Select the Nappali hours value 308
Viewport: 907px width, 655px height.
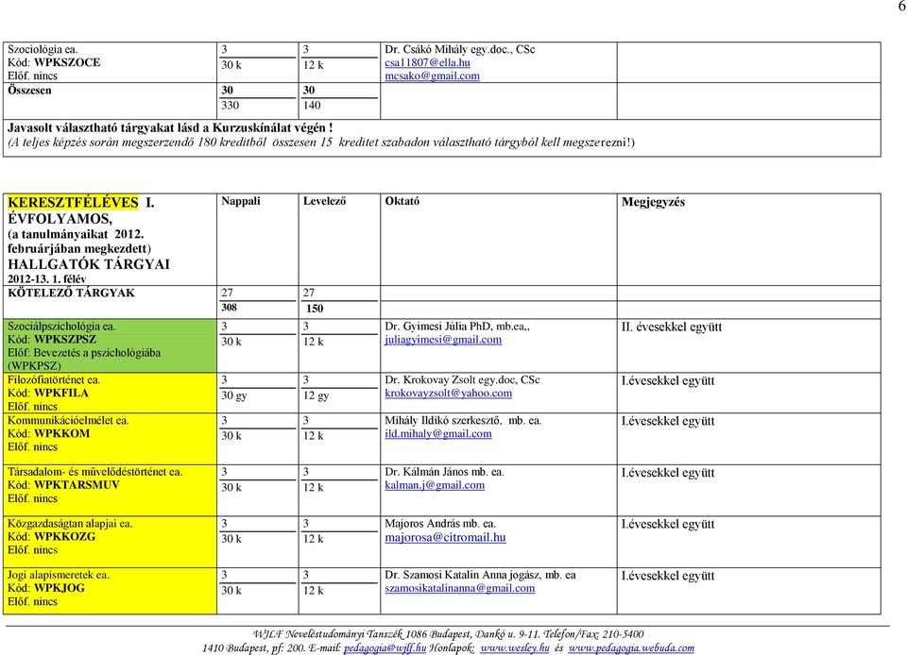[x=229, y=308]
